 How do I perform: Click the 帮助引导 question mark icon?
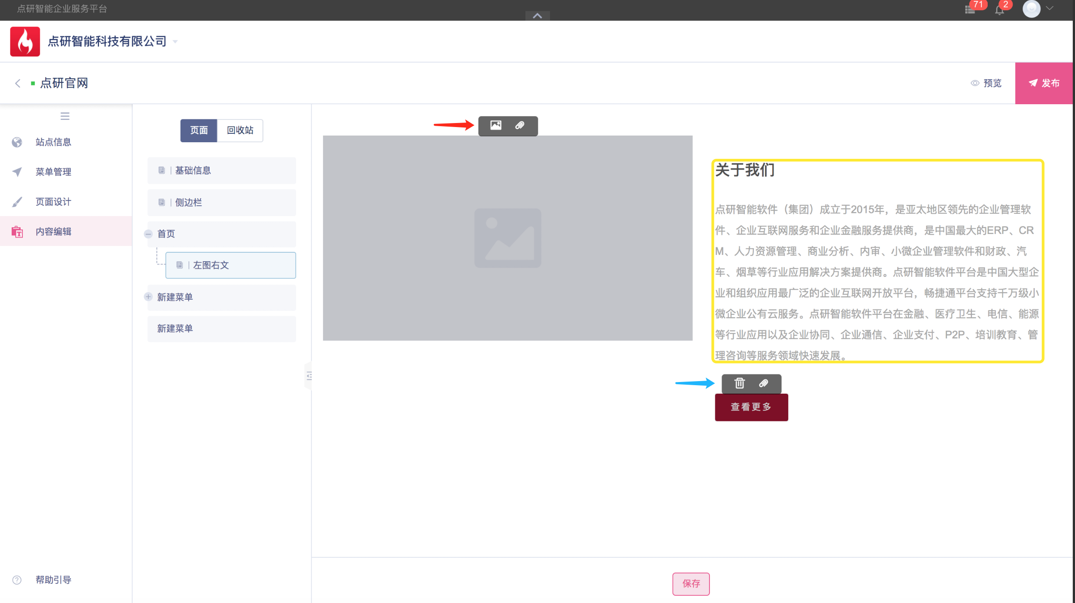coord(17,580)
